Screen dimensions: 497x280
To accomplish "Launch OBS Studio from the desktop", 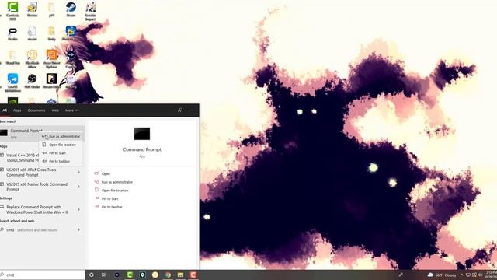I will (32, 81).
